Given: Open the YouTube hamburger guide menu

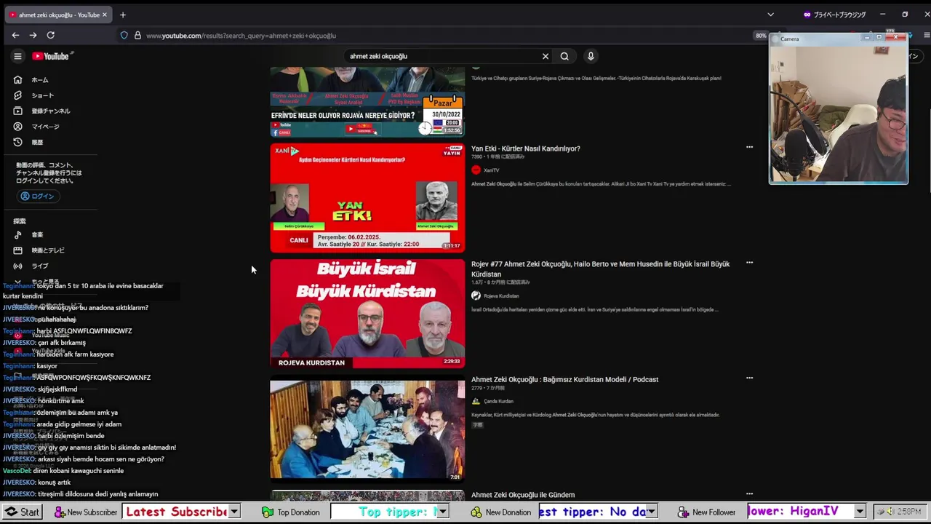Looking at the screenshot, I should (17, 56).
